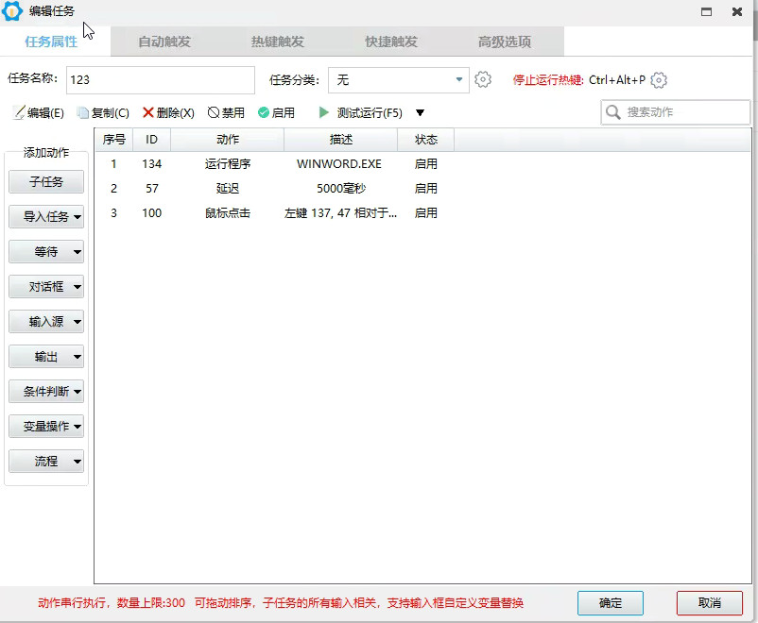The width and height of the screenshot is (758, 623).
Task: Add a 子任务 from the action panel
Action: click(x=45, y=182)
